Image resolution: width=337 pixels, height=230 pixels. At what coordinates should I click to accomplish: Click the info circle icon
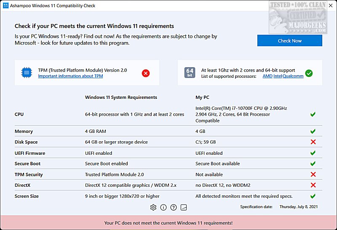point(163,207)
